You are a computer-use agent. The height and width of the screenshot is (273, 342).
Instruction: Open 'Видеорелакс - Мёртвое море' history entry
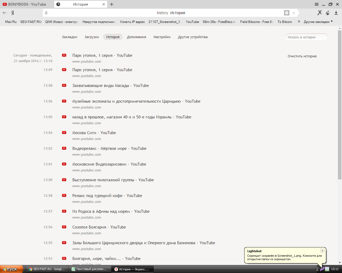[109, 148]
